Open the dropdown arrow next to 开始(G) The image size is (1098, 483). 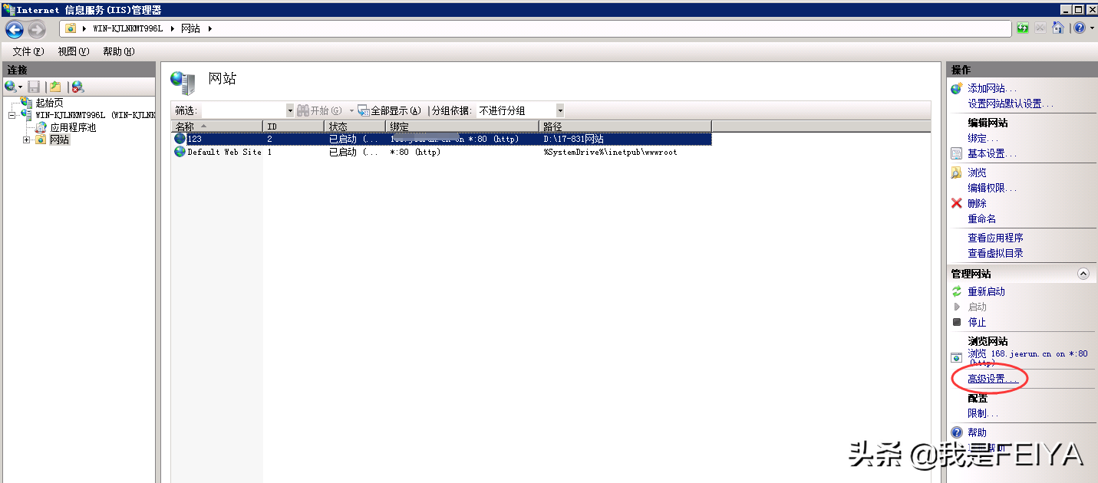click(x=351, y=110)
